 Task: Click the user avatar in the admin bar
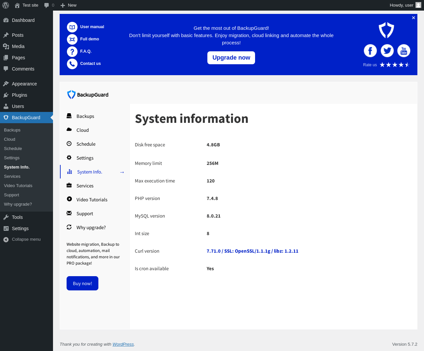[x=418, y=5]
